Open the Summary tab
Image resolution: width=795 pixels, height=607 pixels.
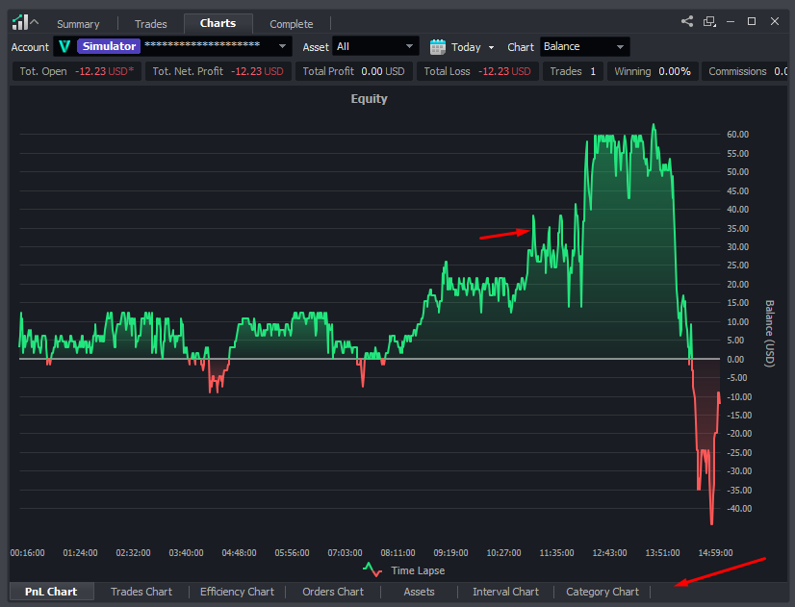[x=78, y=24]
